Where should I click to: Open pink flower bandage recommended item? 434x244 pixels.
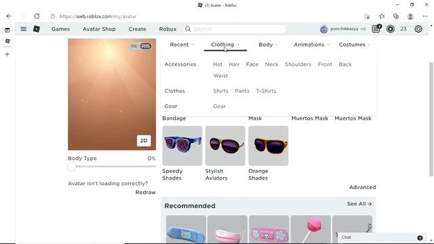[x=269, y=229]
